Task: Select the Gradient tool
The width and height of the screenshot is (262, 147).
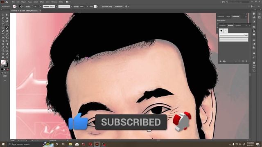Action: click(7, 44)
